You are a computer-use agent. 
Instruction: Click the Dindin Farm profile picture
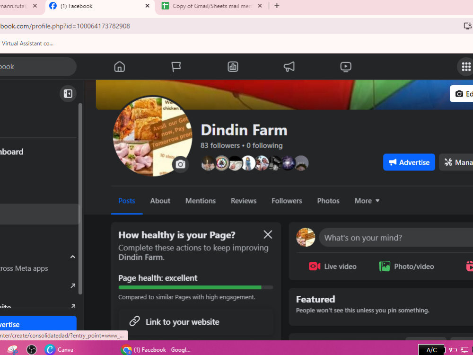(153, 136)
